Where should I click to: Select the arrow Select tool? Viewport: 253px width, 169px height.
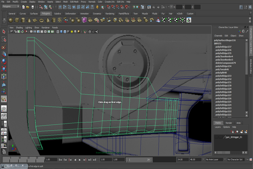4,32
